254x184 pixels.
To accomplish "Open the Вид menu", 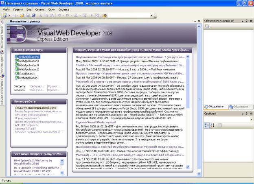I will pyautogui.click(x=29, y=9).
